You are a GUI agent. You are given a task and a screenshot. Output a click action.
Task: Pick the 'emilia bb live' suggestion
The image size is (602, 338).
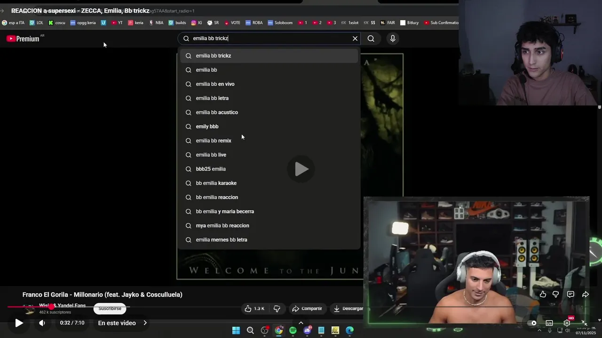(269, 154)
